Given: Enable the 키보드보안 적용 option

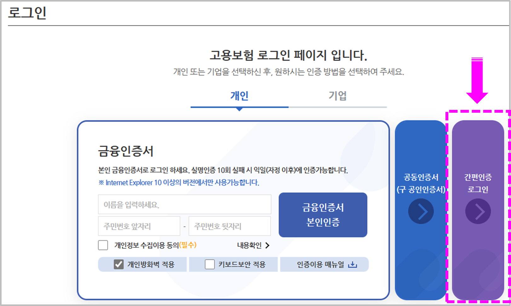Looking at the screenshot, I should tap(209, 264).
